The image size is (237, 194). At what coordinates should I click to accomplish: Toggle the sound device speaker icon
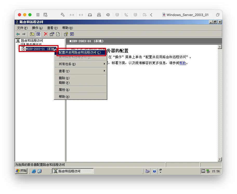(108, 15)
